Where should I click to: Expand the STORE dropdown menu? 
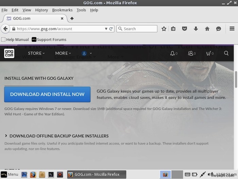click(x=36, y=53)
